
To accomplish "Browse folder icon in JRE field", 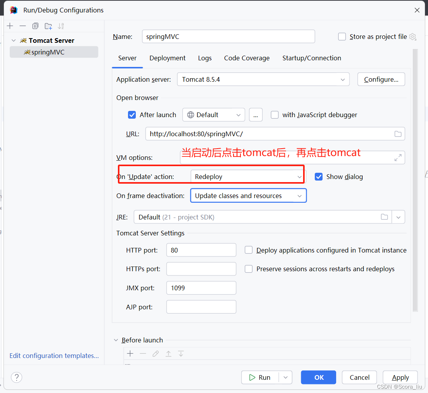I will click(x=384, y=217).
